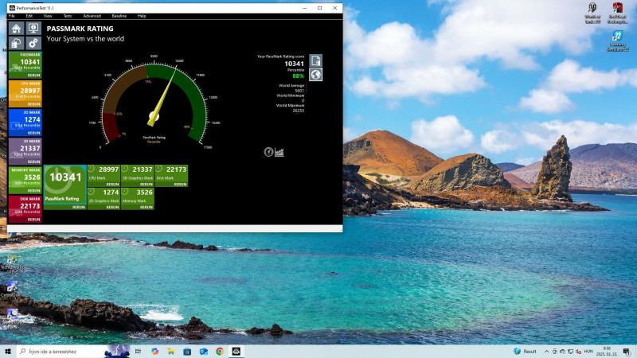
Task: Open the File menu
Action: point(11,16)
